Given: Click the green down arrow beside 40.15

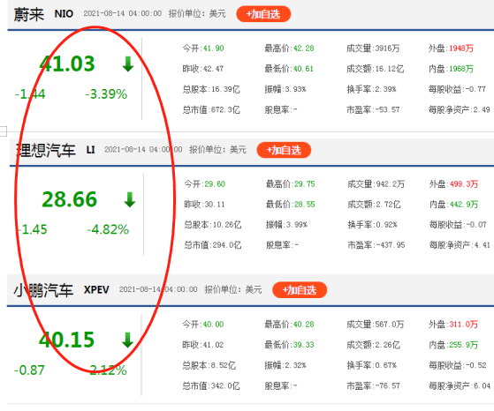Looking at the screenshot, I should [127, 340].
